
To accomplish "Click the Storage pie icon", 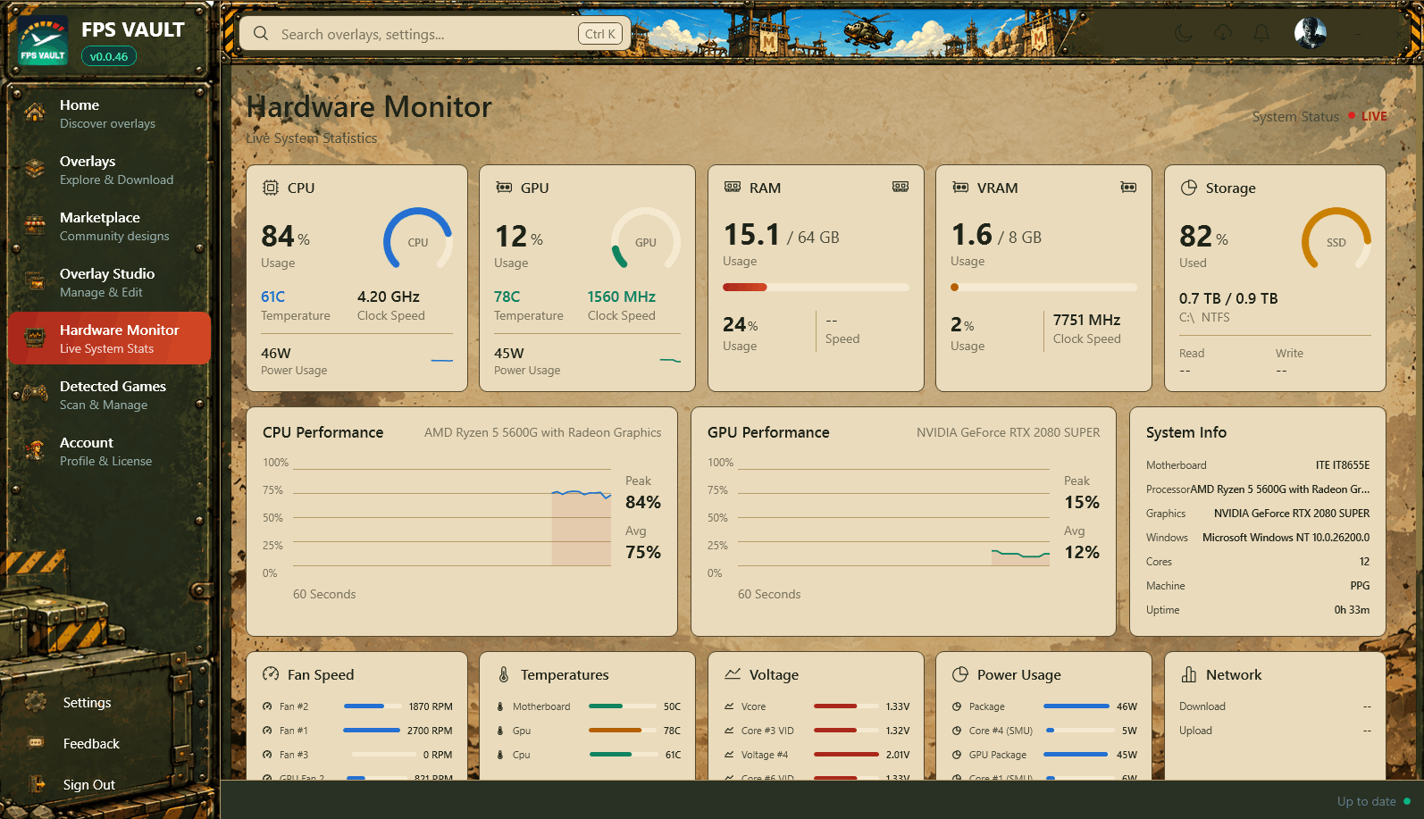I will click(x=1189, y=188).
